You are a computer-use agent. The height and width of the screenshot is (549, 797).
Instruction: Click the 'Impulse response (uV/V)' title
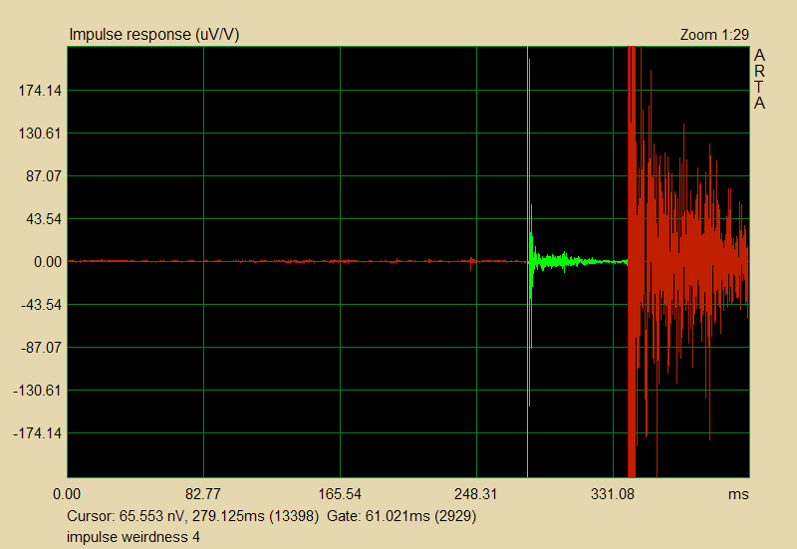(x=154, y=35)
